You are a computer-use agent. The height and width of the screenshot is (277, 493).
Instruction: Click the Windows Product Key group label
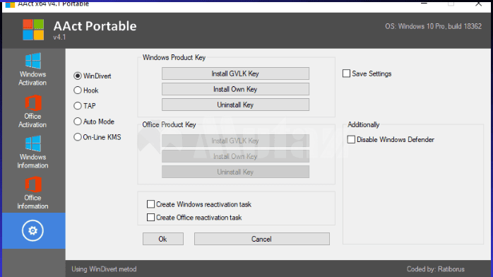(174, 57)
